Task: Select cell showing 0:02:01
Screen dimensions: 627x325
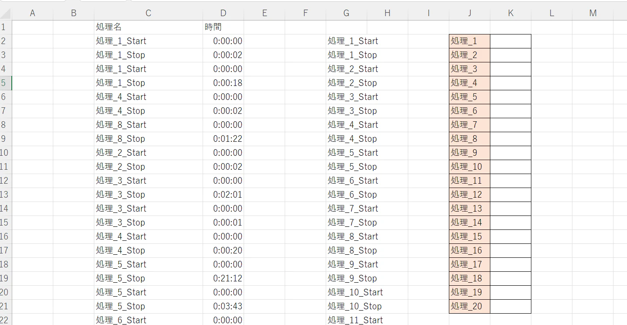Action: (x=224, y=195)
